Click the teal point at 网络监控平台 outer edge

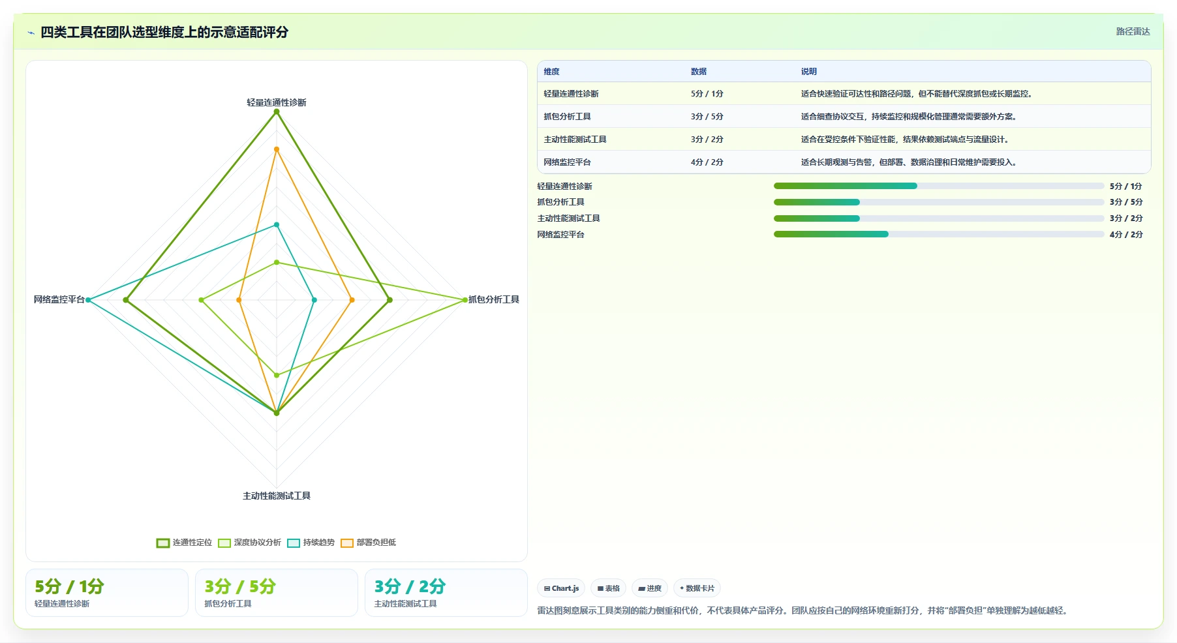coord(88,300)
